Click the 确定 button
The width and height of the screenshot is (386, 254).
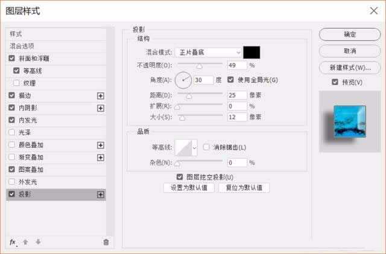(x=349, y=34)
